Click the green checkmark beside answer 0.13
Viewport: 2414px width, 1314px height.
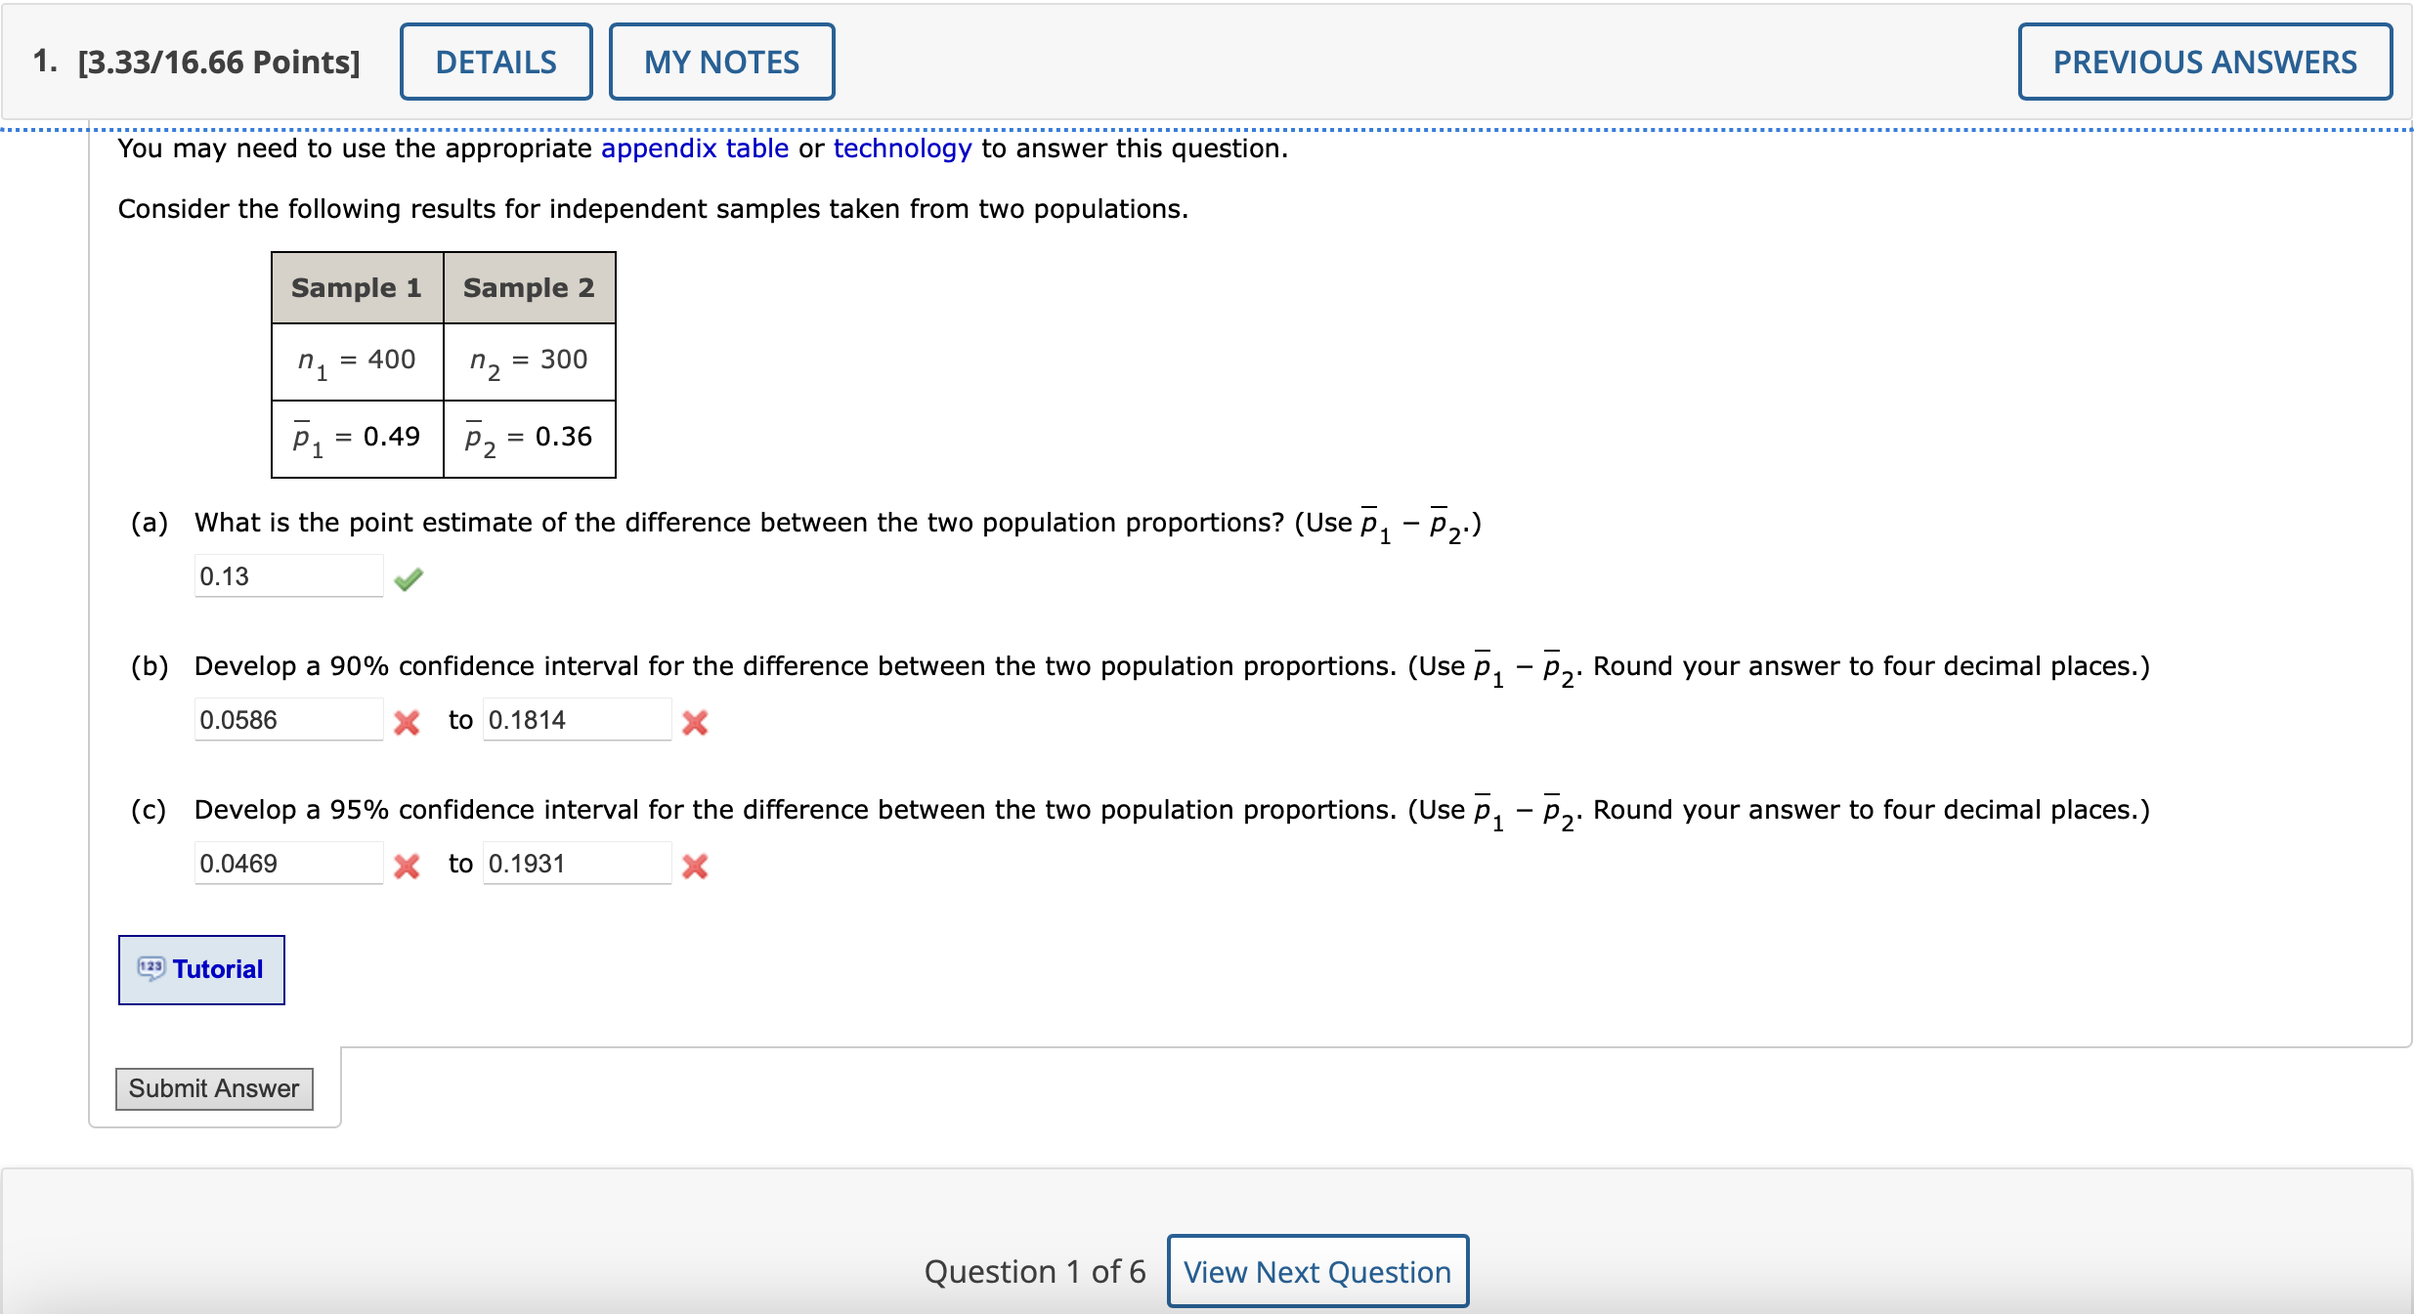pyautogui.click(x=409, y=578)
